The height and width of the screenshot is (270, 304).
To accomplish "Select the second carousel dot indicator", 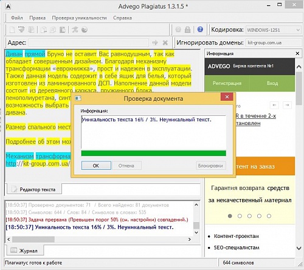I will [240, 216].
